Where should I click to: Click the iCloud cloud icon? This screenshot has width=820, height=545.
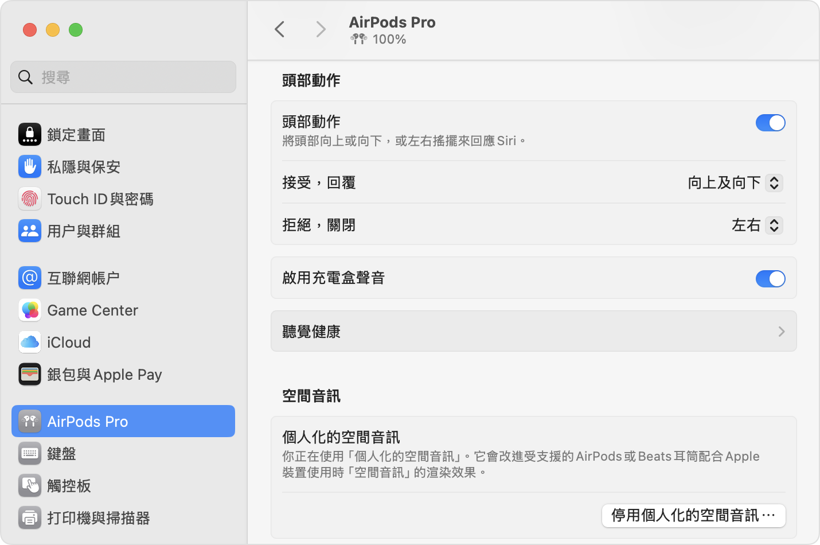point(30,342)
